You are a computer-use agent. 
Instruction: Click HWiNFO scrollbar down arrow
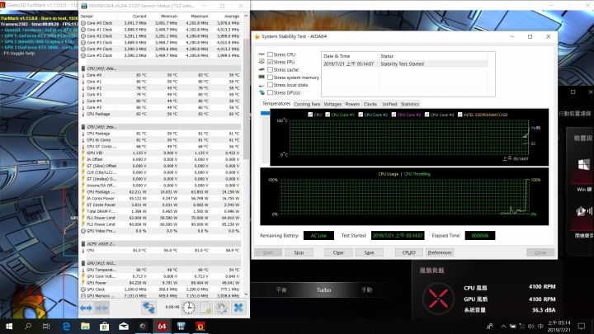[246, 294]
